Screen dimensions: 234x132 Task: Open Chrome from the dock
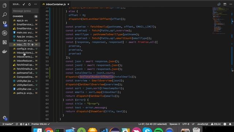[49, 130]
